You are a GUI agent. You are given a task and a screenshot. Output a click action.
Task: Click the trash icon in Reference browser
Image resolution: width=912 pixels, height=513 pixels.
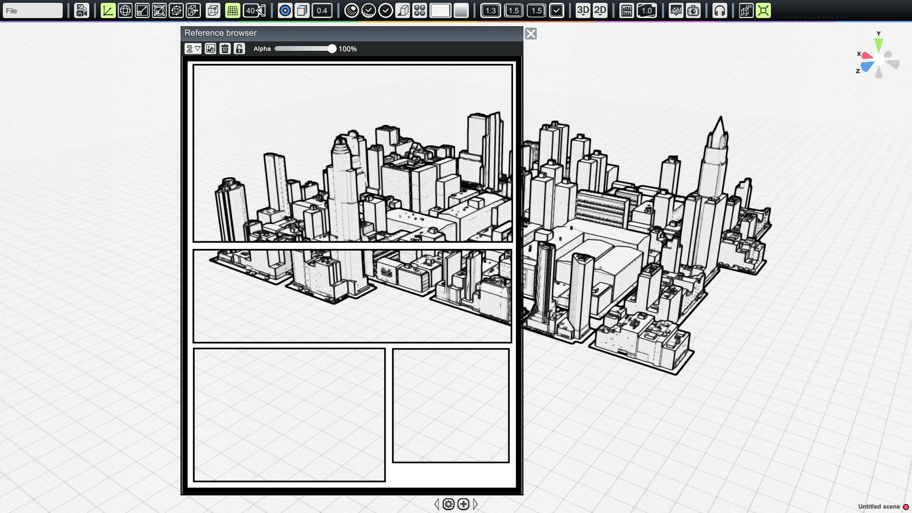(225, 48)
